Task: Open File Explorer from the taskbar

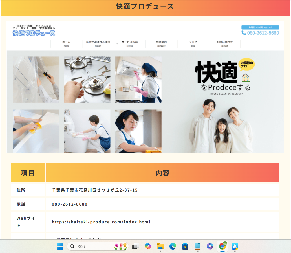Action: 160,247
